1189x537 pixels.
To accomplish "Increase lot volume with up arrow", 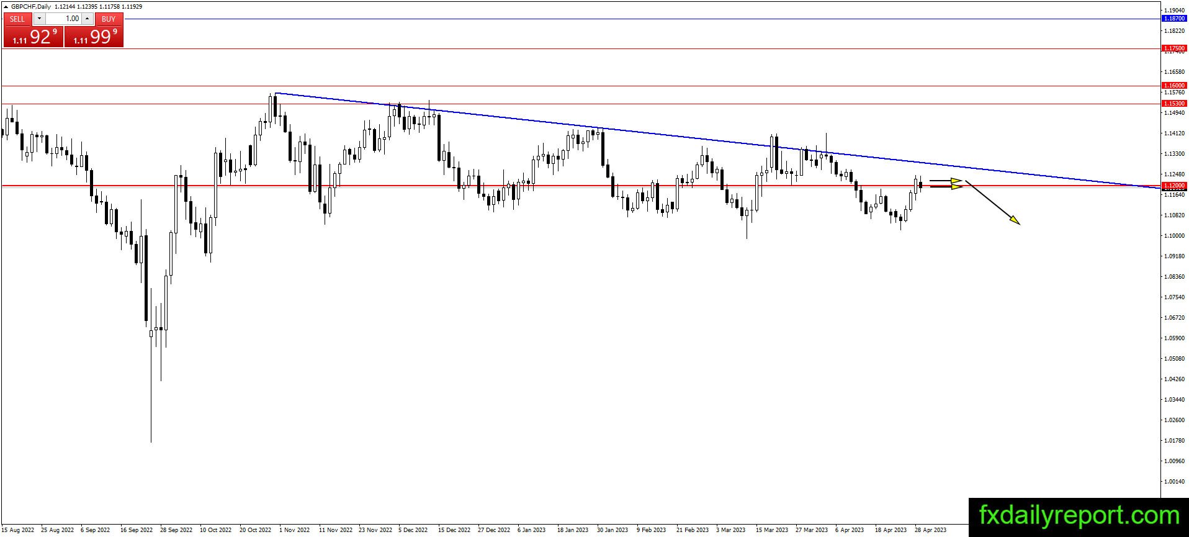I will point(87,19).
